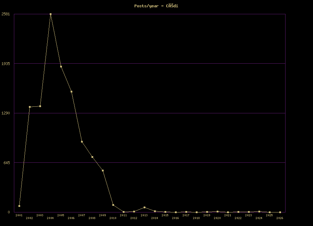The width and height of the screenshot is (313, 226).
Task: Click the 2010 data point near the baseline
Action: coord(113,205)
